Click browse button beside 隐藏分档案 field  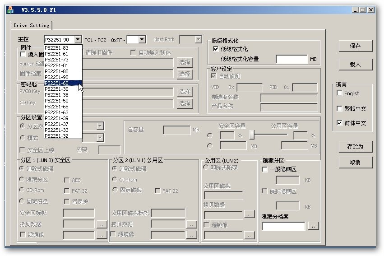click(314, 226)
